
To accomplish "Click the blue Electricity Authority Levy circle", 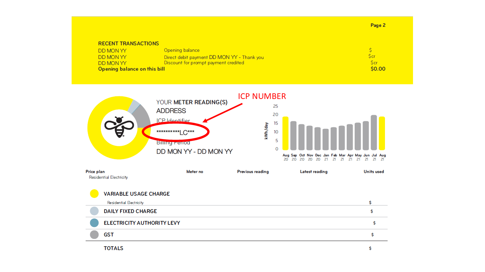I will [94, 223].
